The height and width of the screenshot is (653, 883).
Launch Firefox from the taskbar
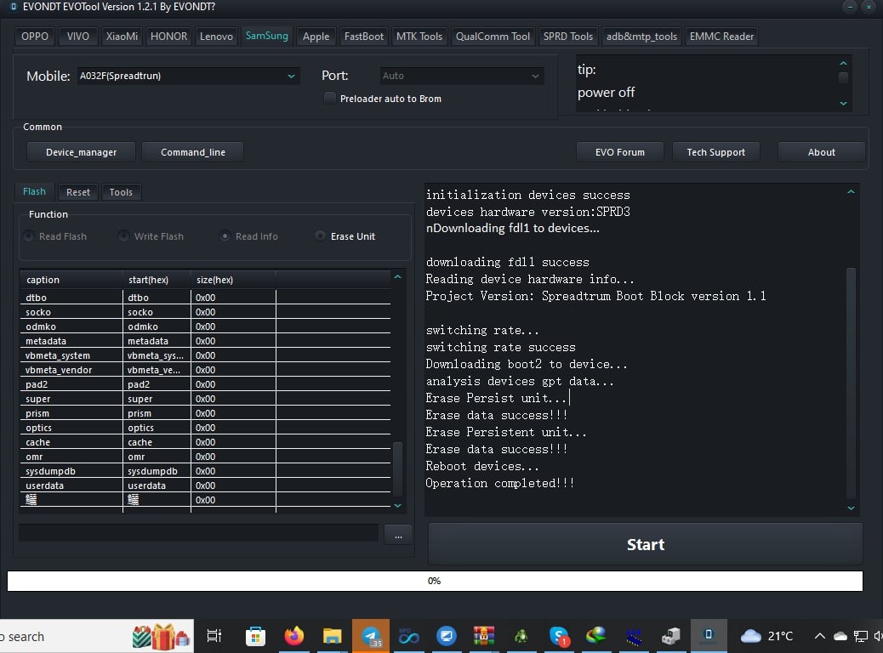click(x=293, y=635)
